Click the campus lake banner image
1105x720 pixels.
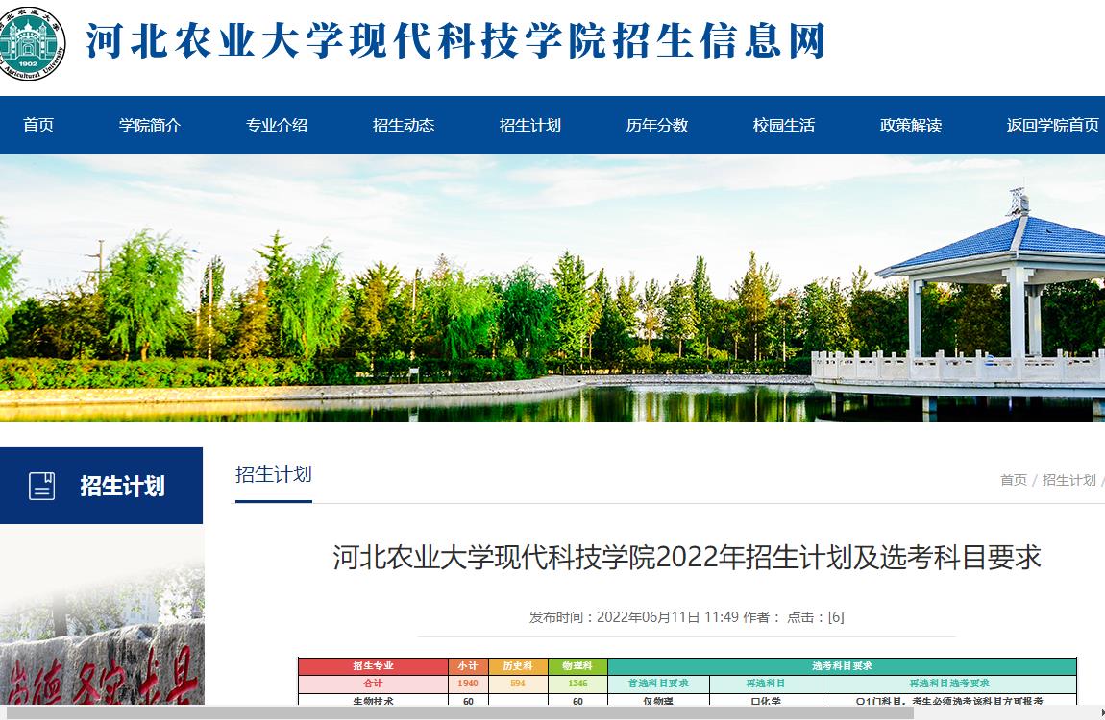click(x=552, y=288)
